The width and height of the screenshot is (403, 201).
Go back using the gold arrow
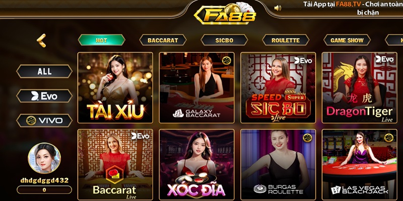[x=41, y=41]
